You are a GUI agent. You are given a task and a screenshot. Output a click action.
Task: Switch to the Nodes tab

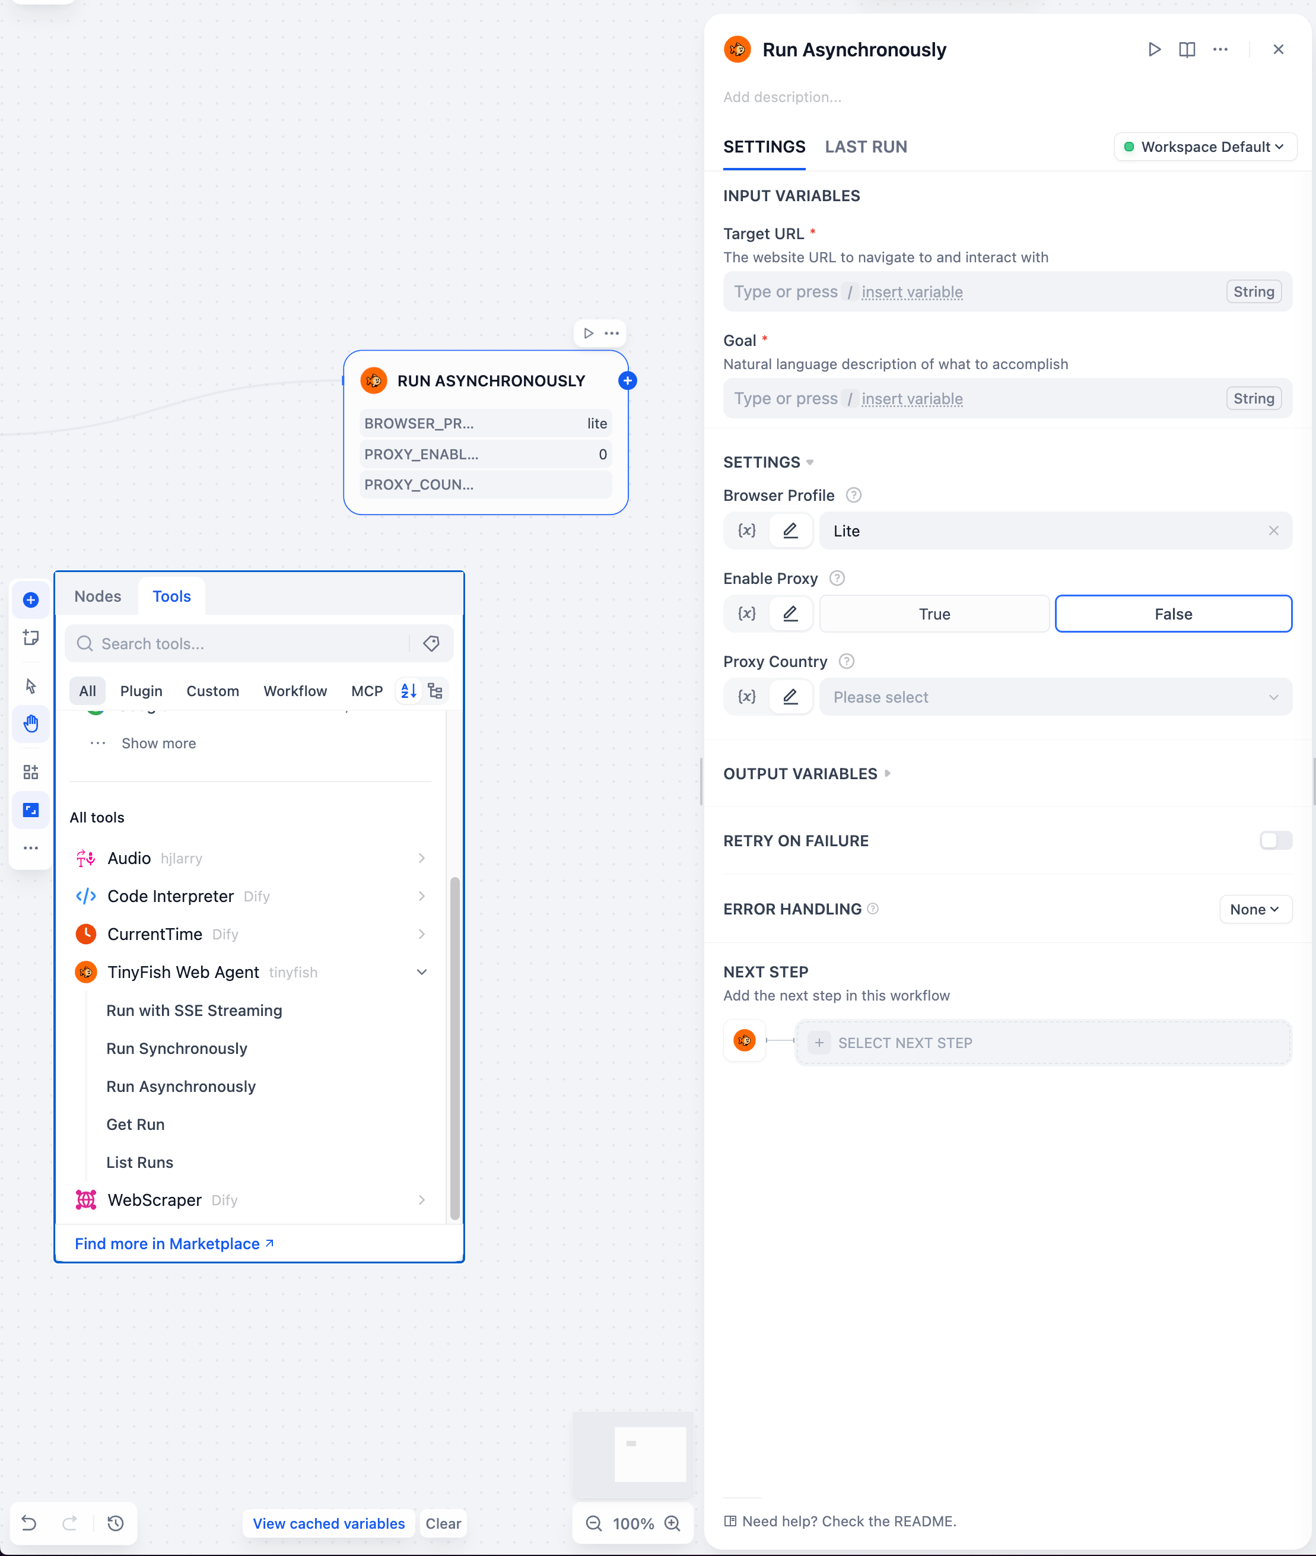(x=98, y=596)
